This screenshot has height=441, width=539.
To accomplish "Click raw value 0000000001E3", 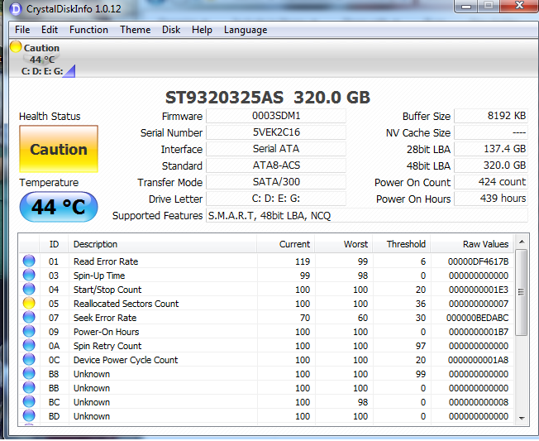I will 479,290.
